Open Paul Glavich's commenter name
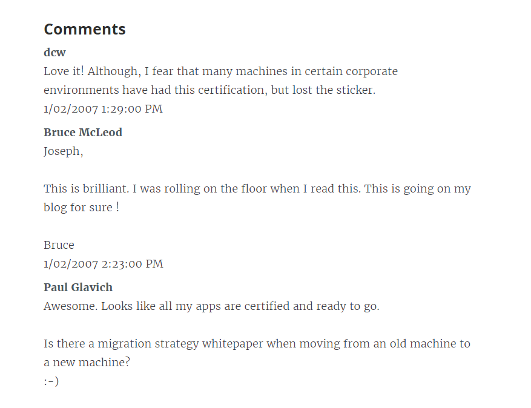The height and width of the screenshot is (408, 531). [78, 288]
